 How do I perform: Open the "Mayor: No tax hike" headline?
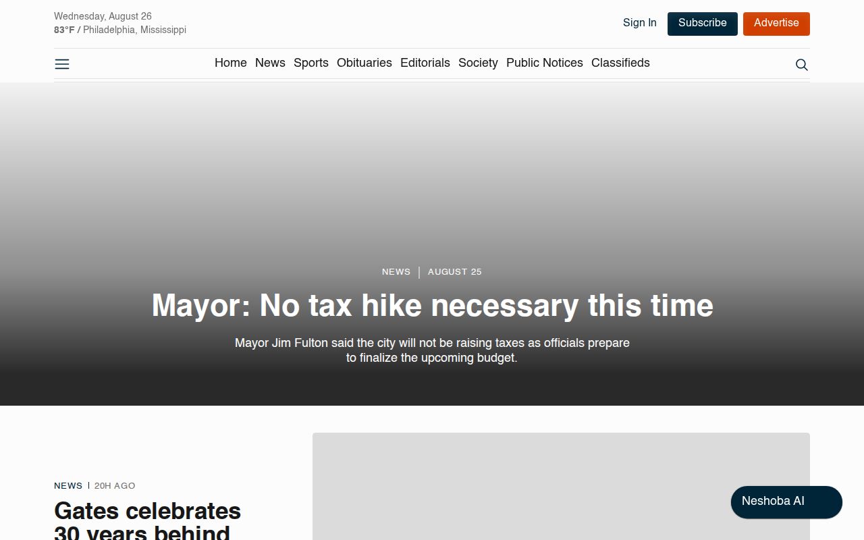tap(432, 305)
